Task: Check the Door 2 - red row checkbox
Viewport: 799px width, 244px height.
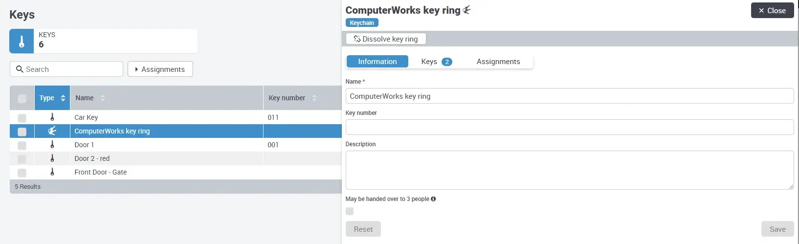Action: pos(22,159)
